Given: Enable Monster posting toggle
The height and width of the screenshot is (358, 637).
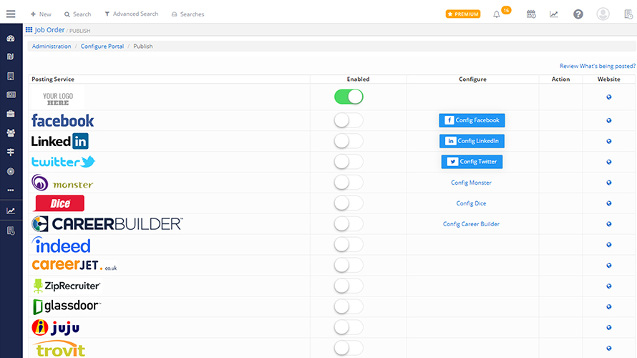Looking at the screenshot, I should 349,183.
